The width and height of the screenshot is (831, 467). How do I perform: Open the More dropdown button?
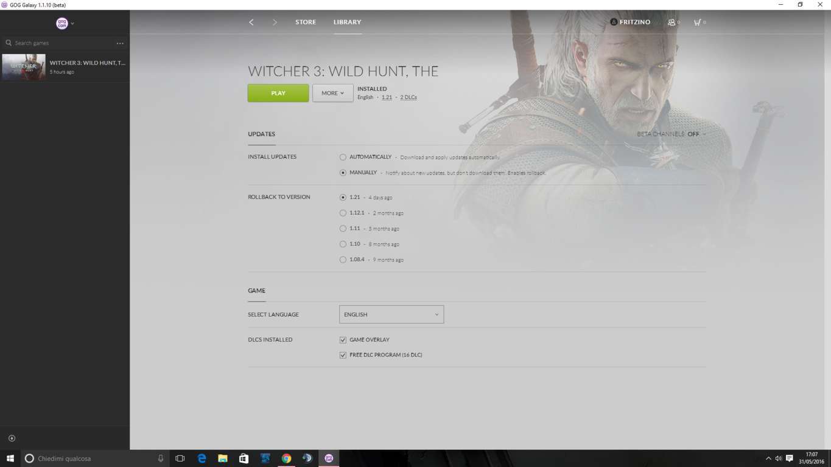point(332,93)
